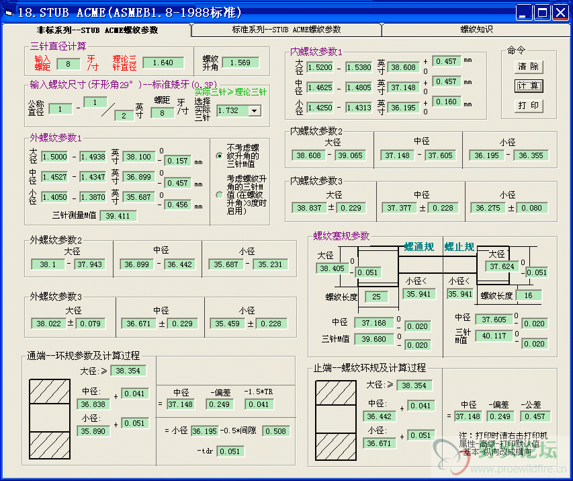Viewport: 573px width, 481px height.
Task: Click 螺距 field in thread size group
Action: [163, 113]
